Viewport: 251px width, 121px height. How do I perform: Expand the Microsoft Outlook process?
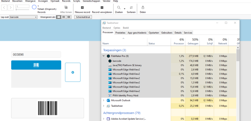[104, 100]
